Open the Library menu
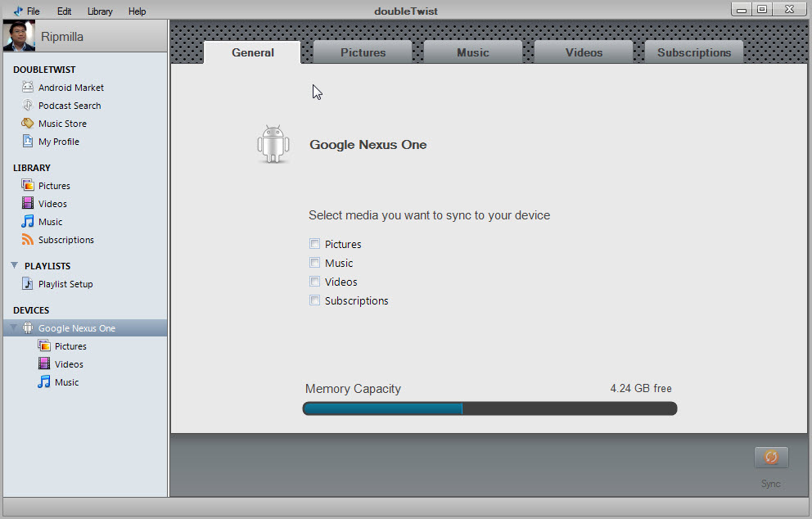Screen dimensions: 812x519 [100, 11]
